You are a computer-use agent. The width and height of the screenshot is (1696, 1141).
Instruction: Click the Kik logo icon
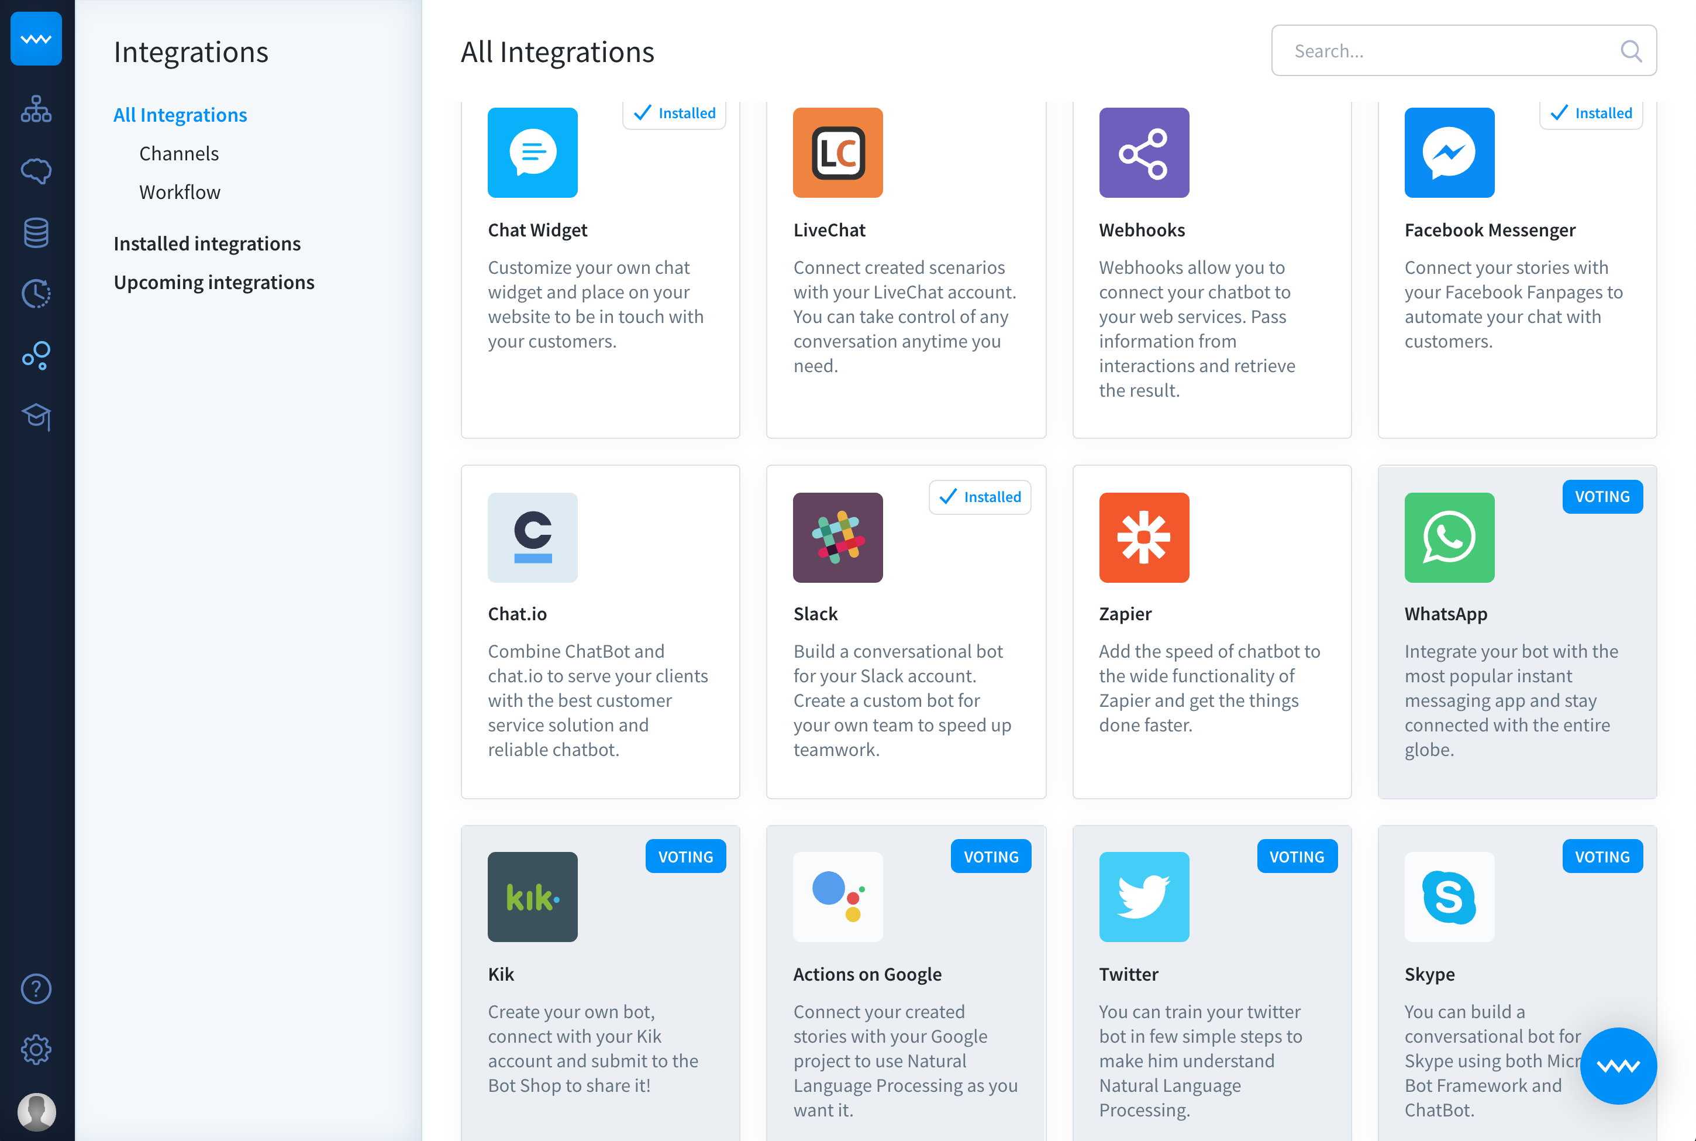pos(532,897)
